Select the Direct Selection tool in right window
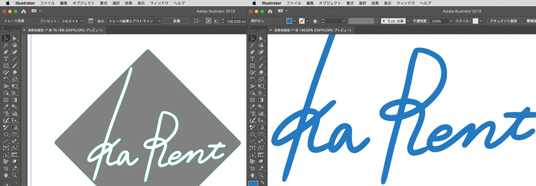Viewport: 536px width, 186px height. pyautogui.click(x=261, y=38)
